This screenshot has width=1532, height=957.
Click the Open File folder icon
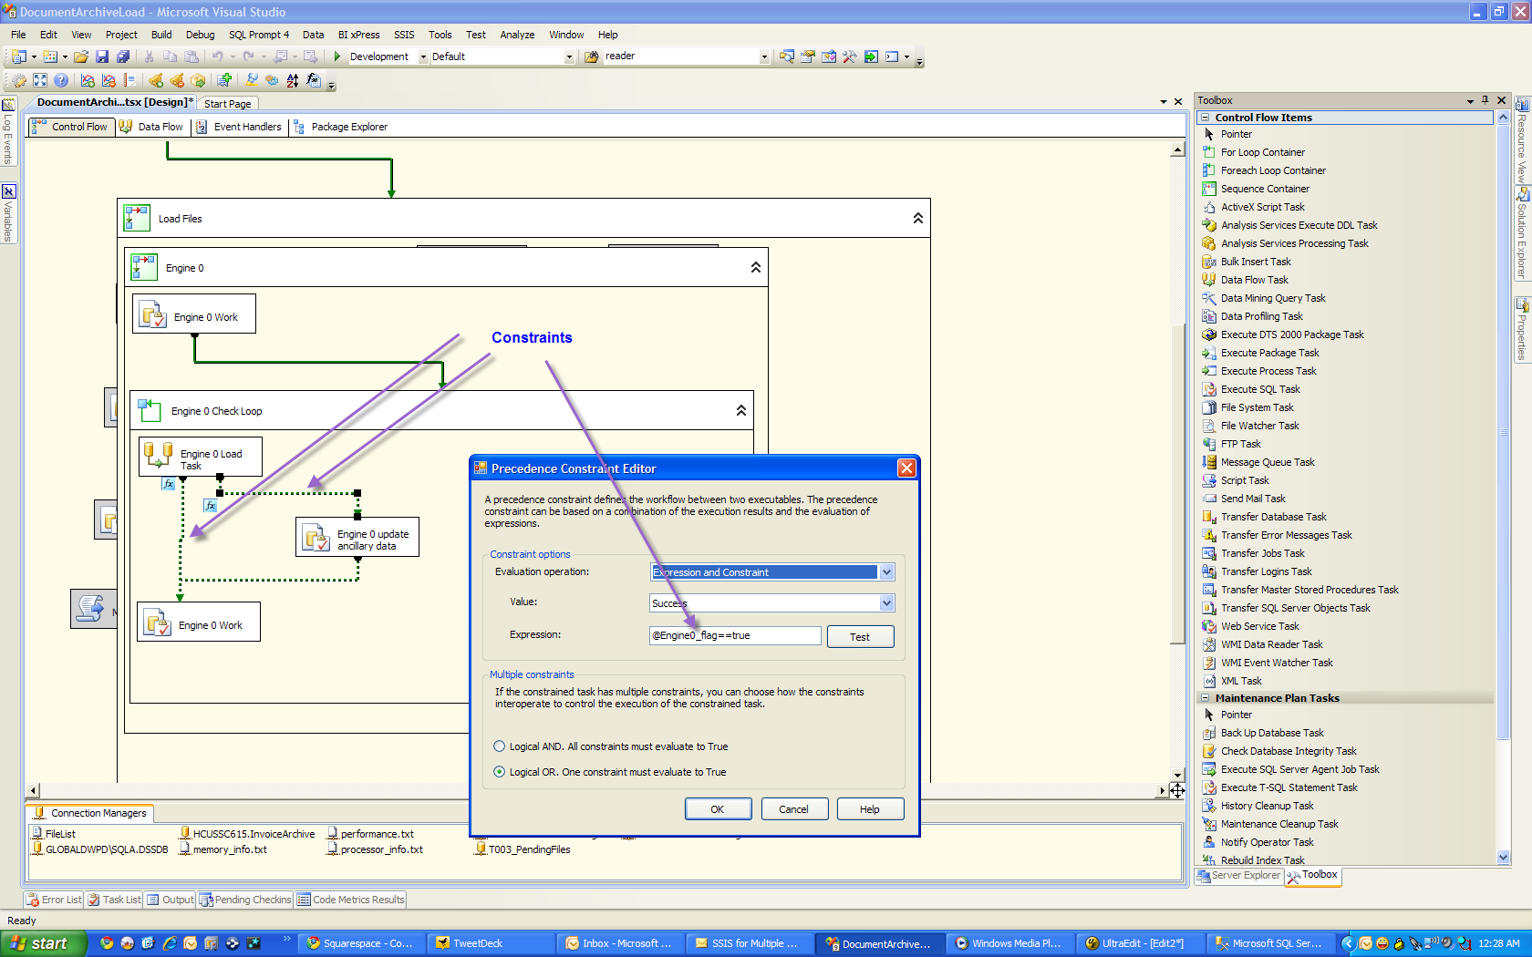81,57
